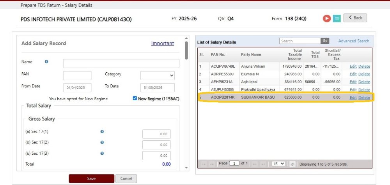
Task: Click the From Date field
Action: tap(77, 88)
